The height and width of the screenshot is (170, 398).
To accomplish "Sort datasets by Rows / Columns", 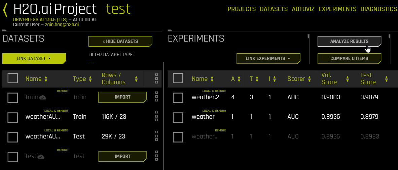I will pyautogui.click(x=136, y=79).
